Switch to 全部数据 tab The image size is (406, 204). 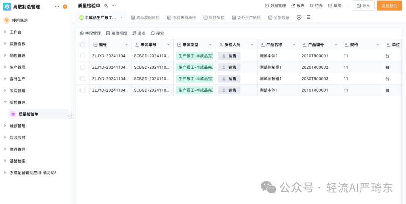point(279,18)
